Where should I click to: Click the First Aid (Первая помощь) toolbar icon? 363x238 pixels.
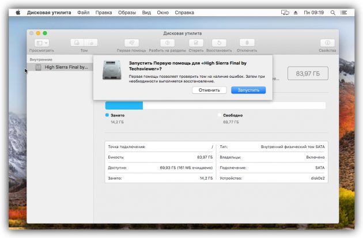131,43
